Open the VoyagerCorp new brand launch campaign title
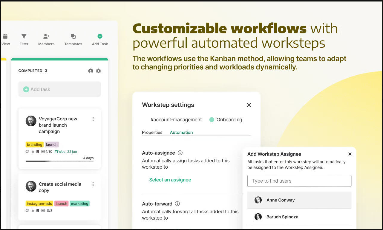 coord(58,125)
